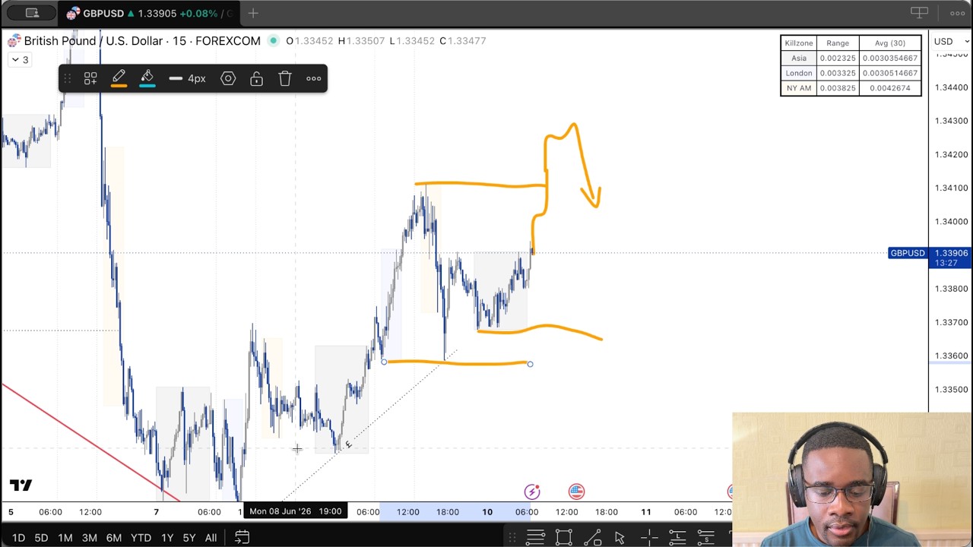
Task: Open more options in drawing toolbar
Action: 314,78
